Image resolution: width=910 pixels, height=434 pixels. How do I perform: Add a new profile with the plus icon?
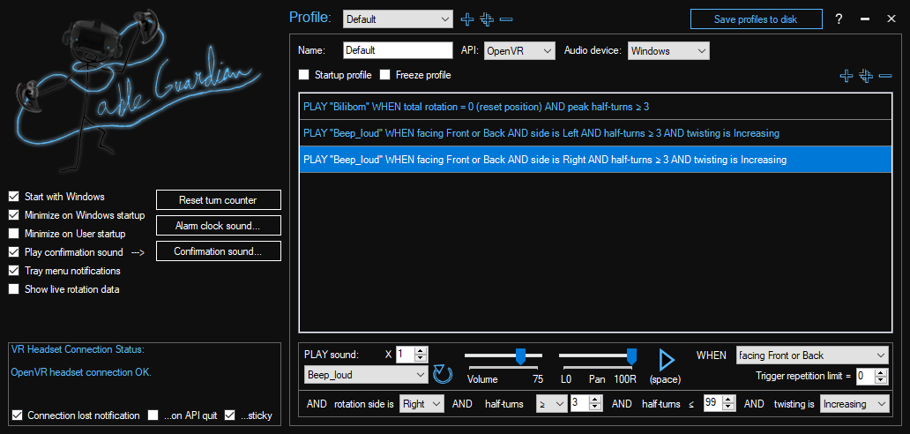pyautogui.click(x=467, y=19)
